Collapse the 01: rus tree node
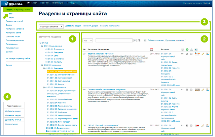The width and height of the screenshot is (215, 137). (x=41, y=43)
